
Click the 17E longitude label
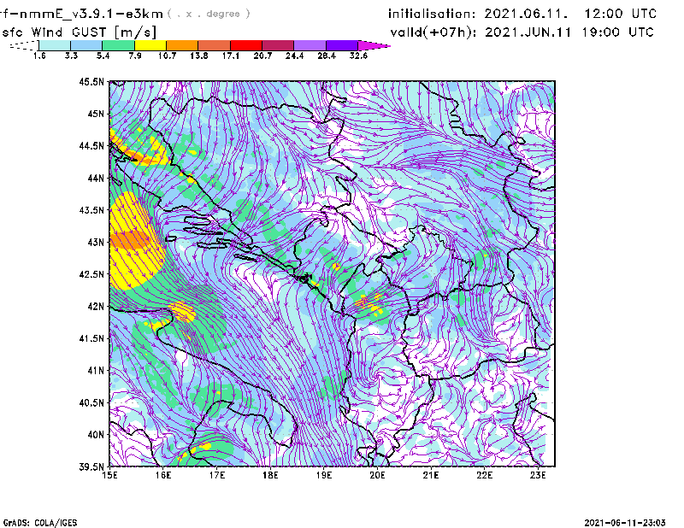point(217,475)
